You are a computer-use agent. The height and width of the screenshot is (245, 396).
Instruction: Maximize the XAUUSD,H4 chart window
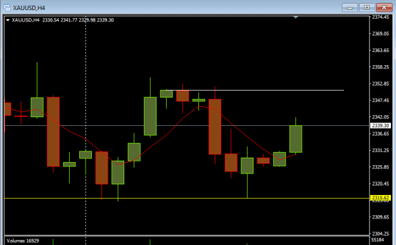point(367,8)
